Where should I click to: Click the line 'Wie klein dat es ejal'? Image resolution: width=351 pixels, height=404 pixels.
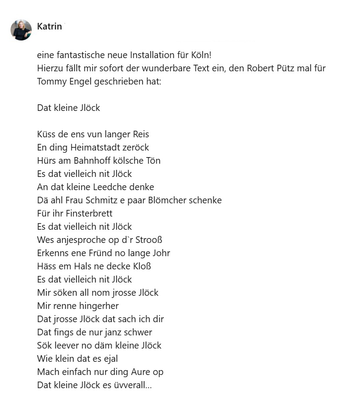click(77, 359)
